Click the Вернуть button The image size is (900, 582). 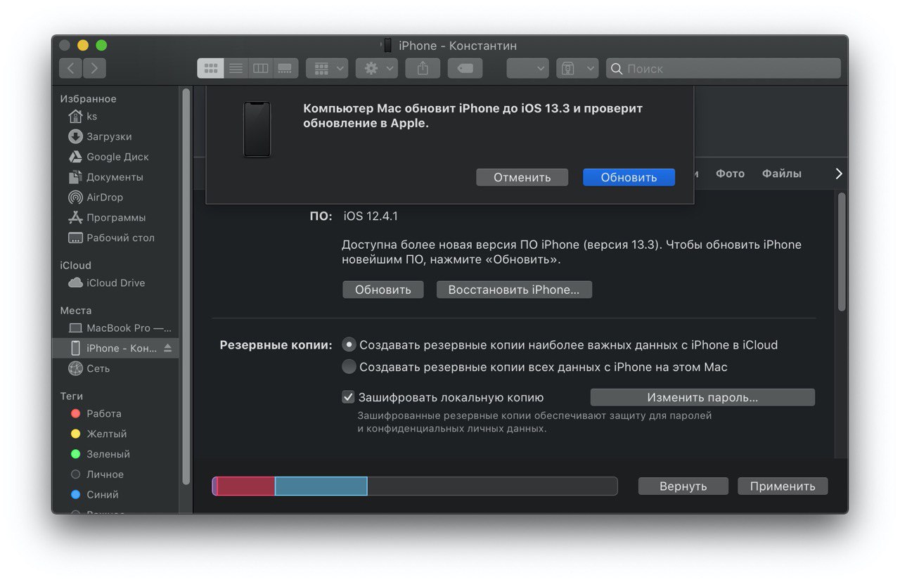683,486
